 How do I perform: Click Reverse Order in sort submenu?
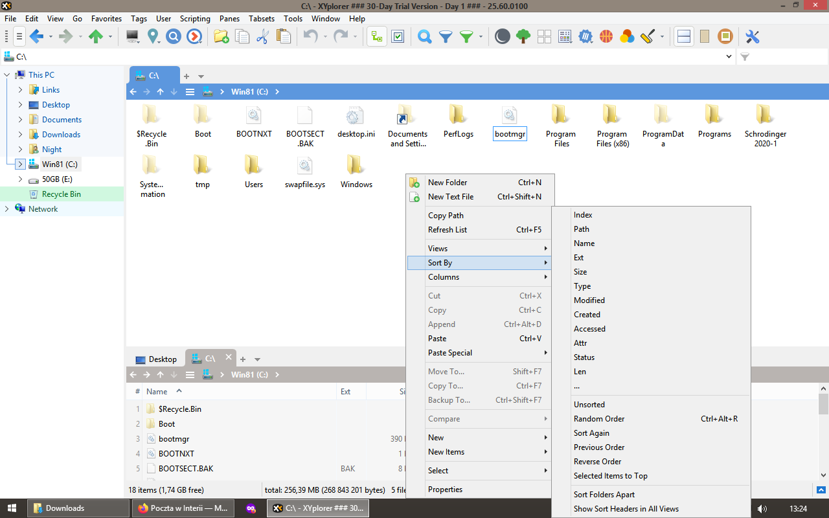click(597, 462)
